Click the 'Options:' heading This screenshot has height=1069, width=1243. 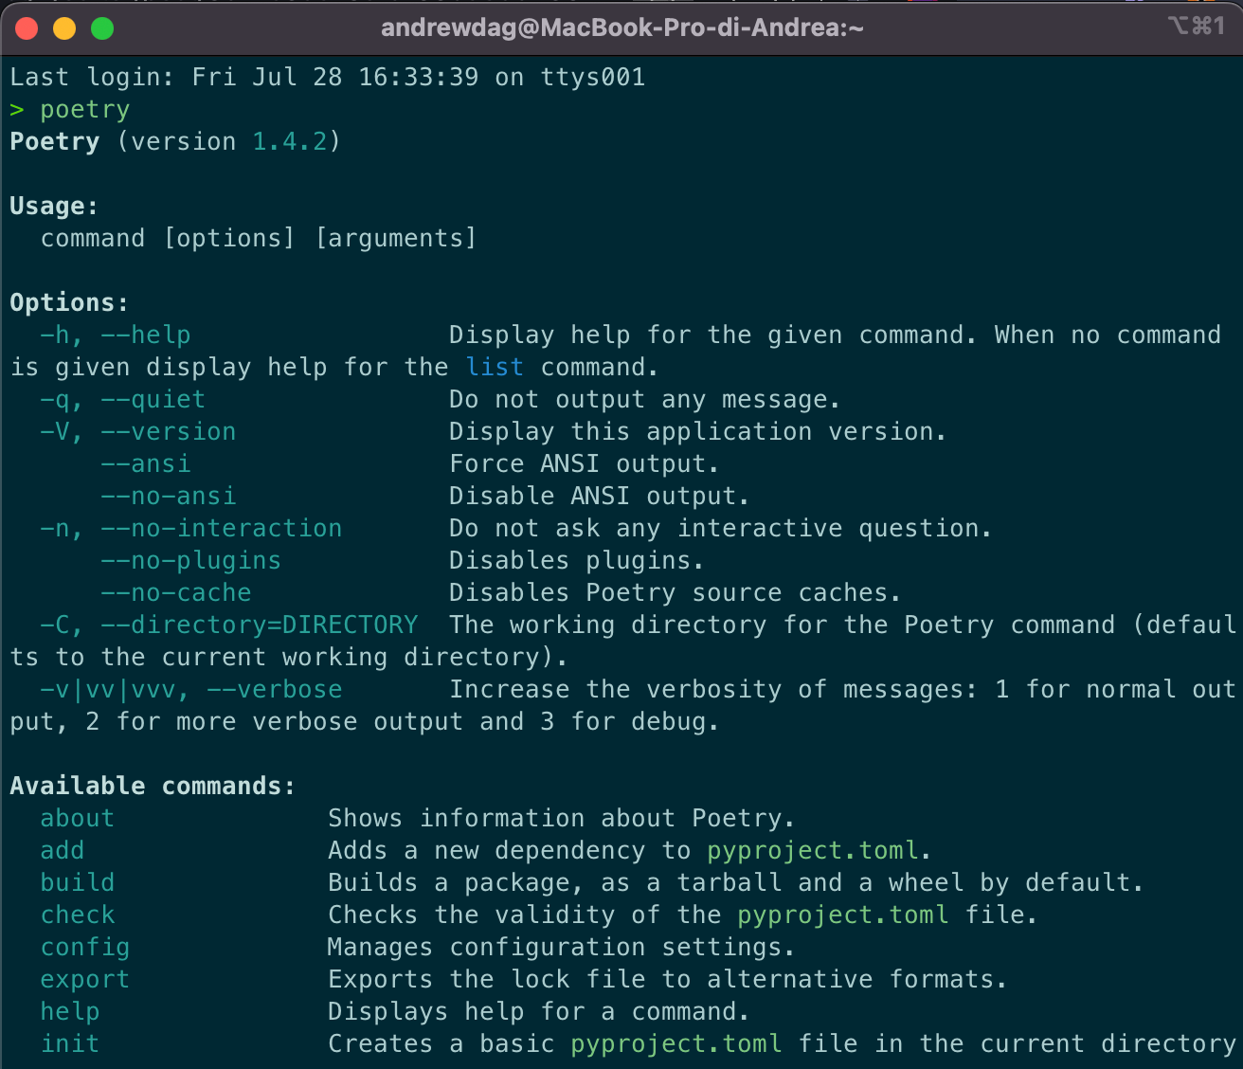pos(69,302)
